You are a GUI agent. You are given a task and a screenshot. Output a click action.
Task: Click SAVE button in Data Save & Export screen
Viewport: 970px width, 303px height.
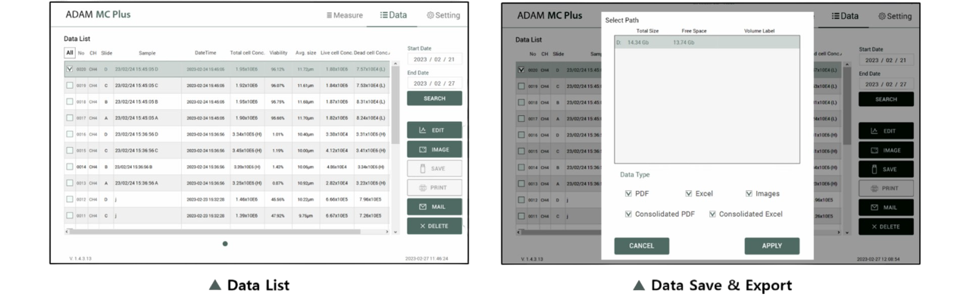886,170
